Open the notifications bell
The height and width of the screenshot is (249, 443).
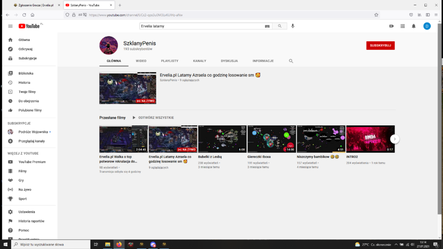[x=414, y=26]
